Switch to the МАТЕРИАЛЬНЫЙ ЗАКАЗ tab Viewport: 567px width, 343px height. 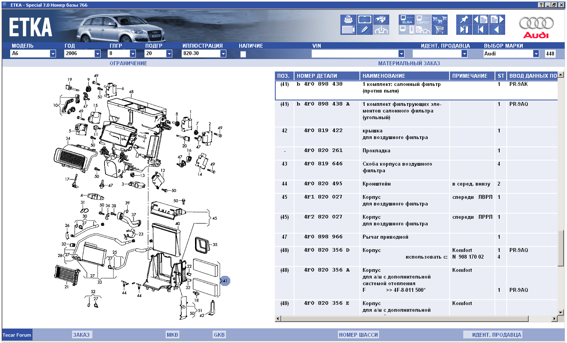[x=409, y=63]
